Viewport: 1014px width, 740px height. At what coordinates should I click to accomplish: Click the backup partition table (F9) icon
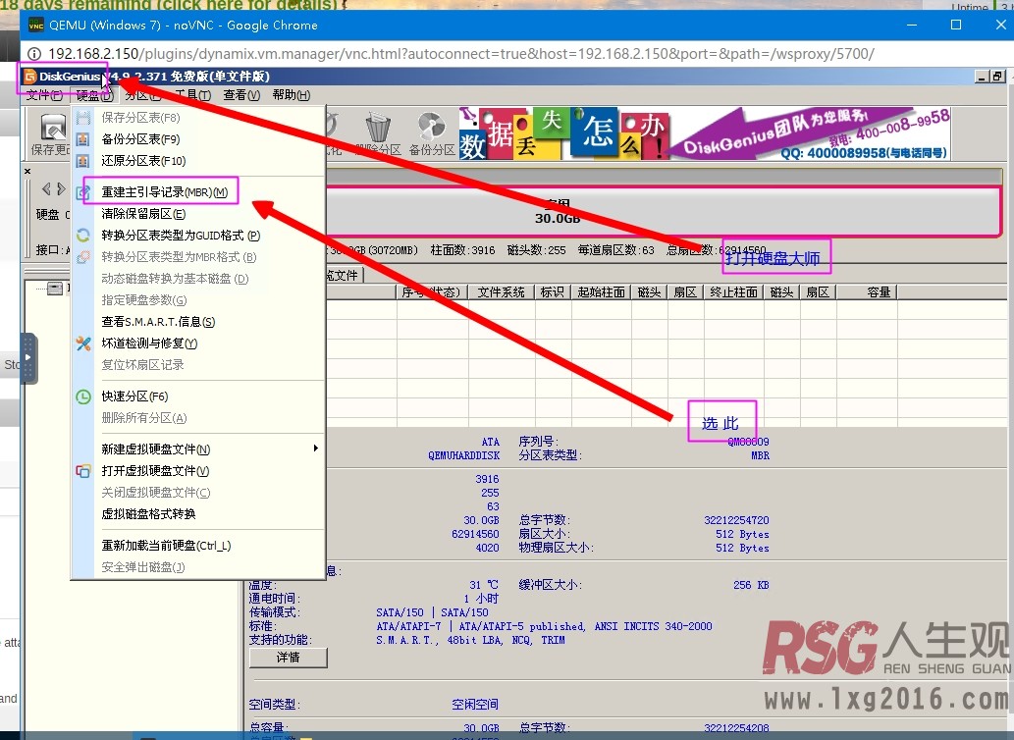pyautogui.click(x=82, y=139)
